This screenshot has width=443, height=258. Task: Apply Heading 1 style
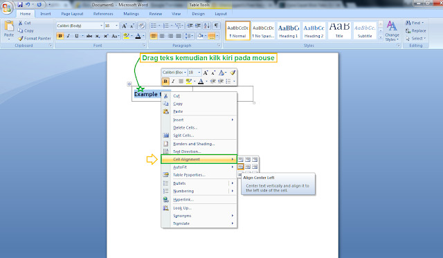tap(288, 30)
